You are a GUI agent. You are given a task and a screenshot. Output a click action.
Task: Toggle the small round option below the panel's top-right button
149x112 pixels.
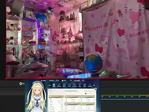(x=86, y=94)
